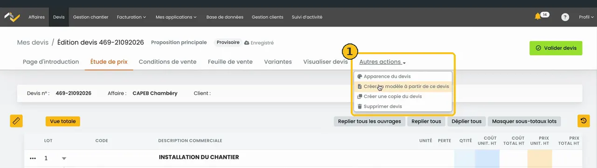Collapse lot 1 with the arrow

(64, 159)
